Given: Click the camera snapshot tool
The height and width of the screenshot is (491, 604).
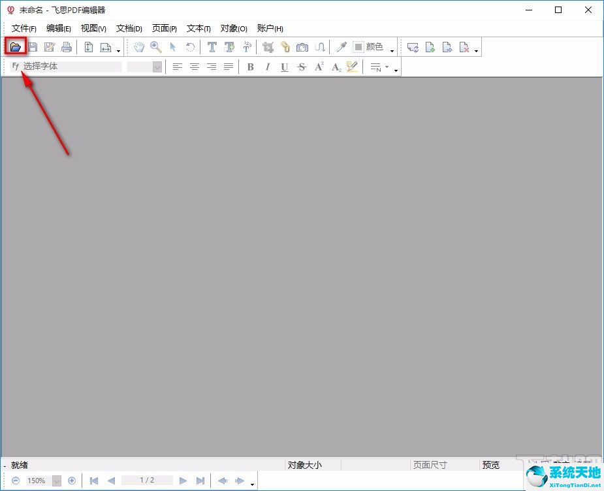Looking at the screenshot, I should (x=302, y=47).
